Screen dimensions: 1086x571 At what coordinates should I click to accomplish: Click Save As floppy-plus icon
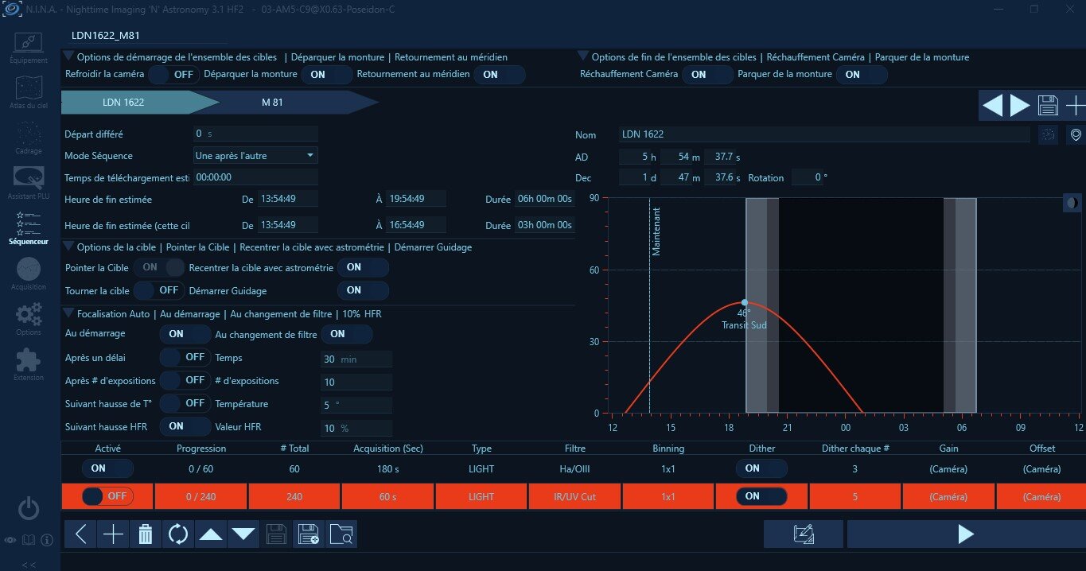[x=308, y=534]
